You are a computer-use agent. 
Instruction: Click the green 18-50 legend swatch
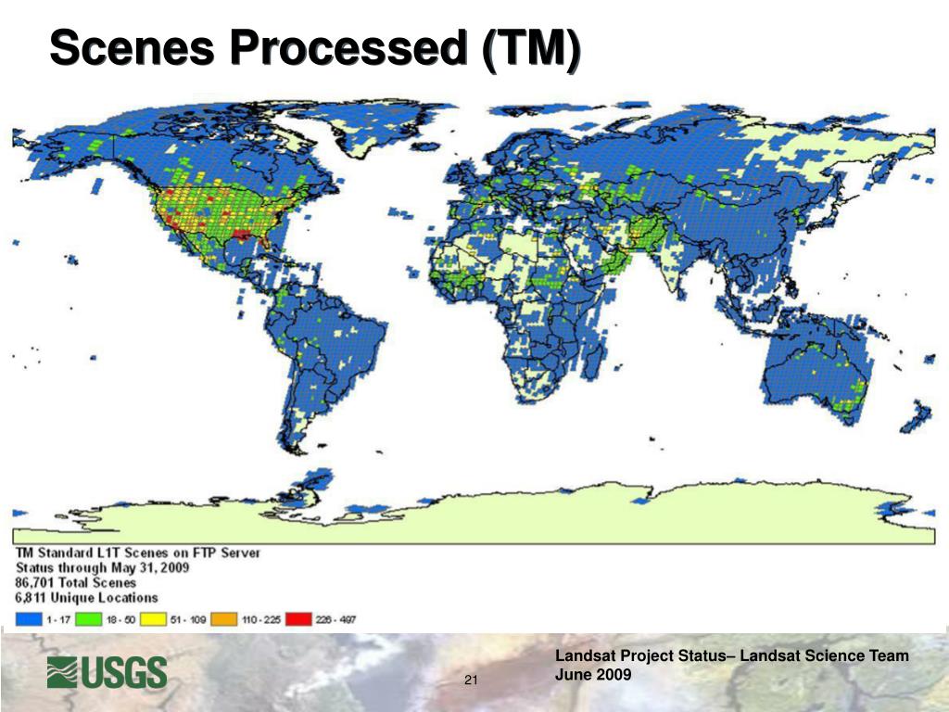pos(88,619)
